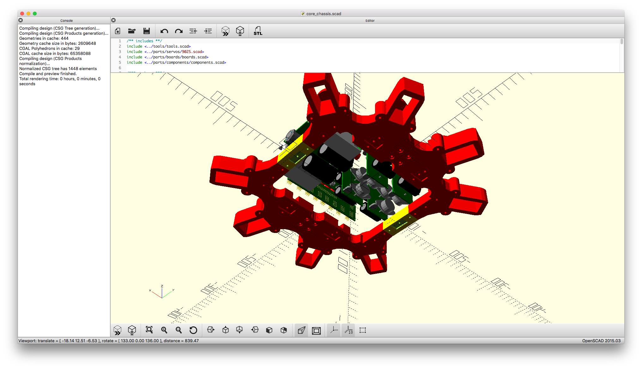Screen dimensions: 642x369
Task: Toggle show axes in viewport
Action: click(334, 330)
